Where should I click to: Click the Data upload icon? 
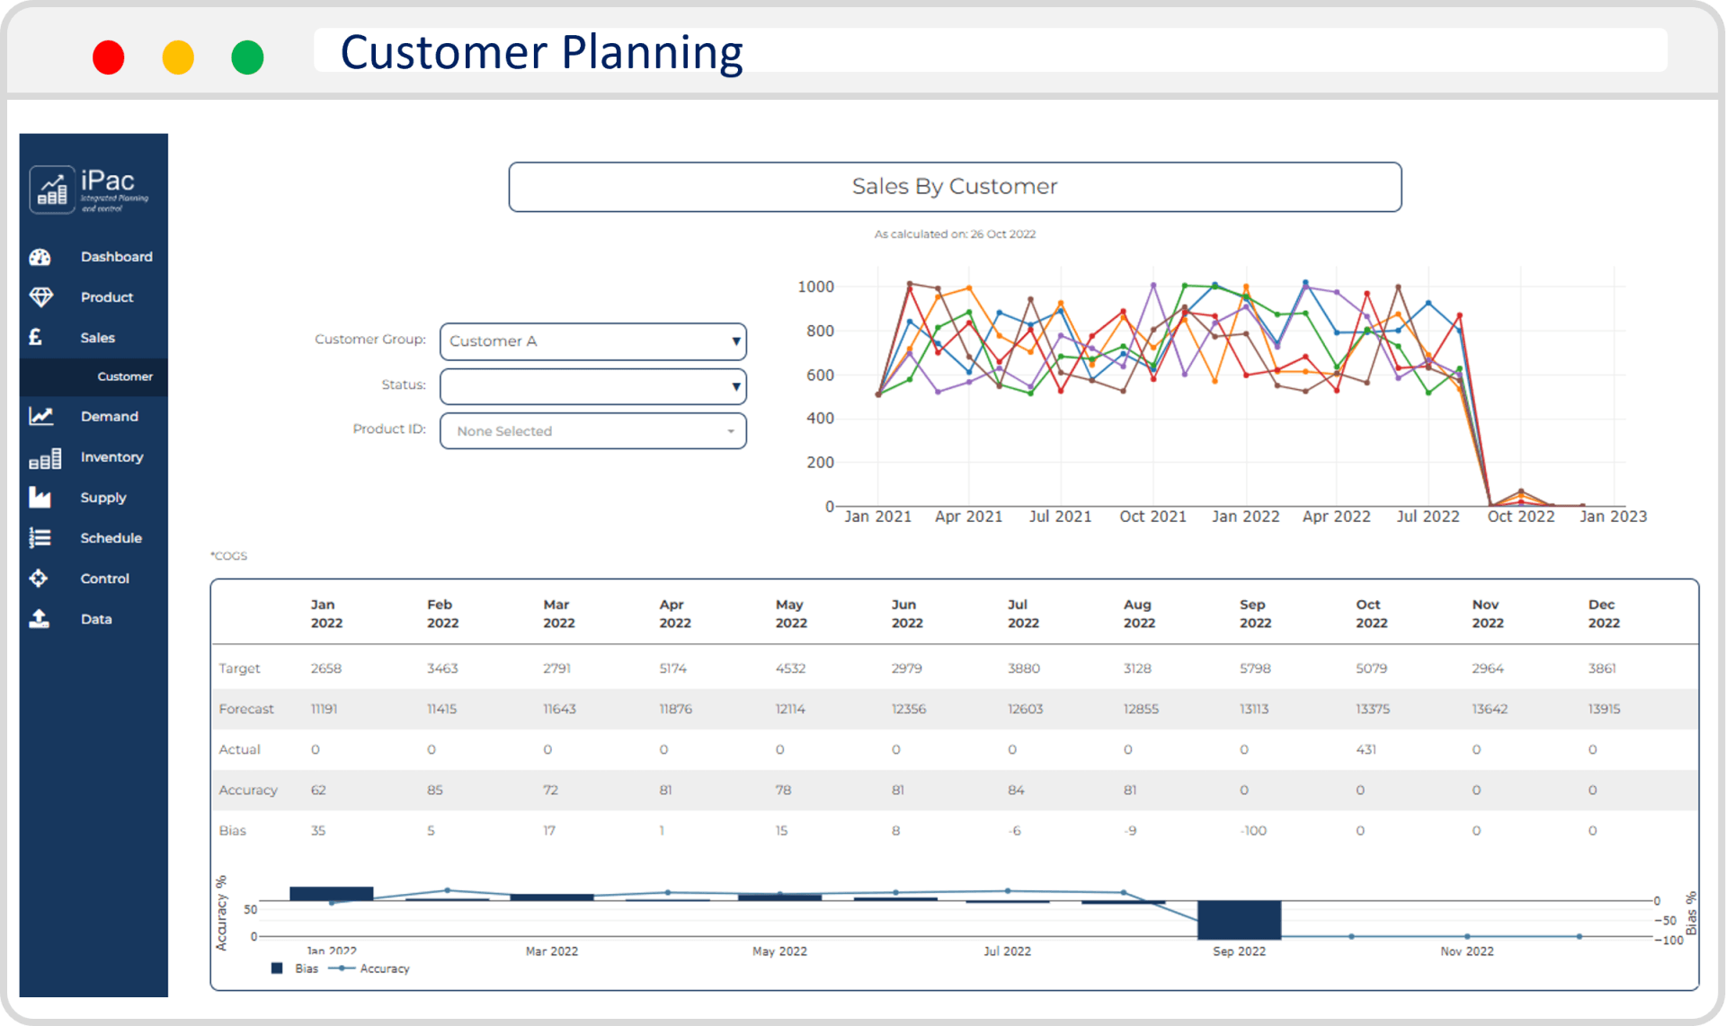(40, 619)
